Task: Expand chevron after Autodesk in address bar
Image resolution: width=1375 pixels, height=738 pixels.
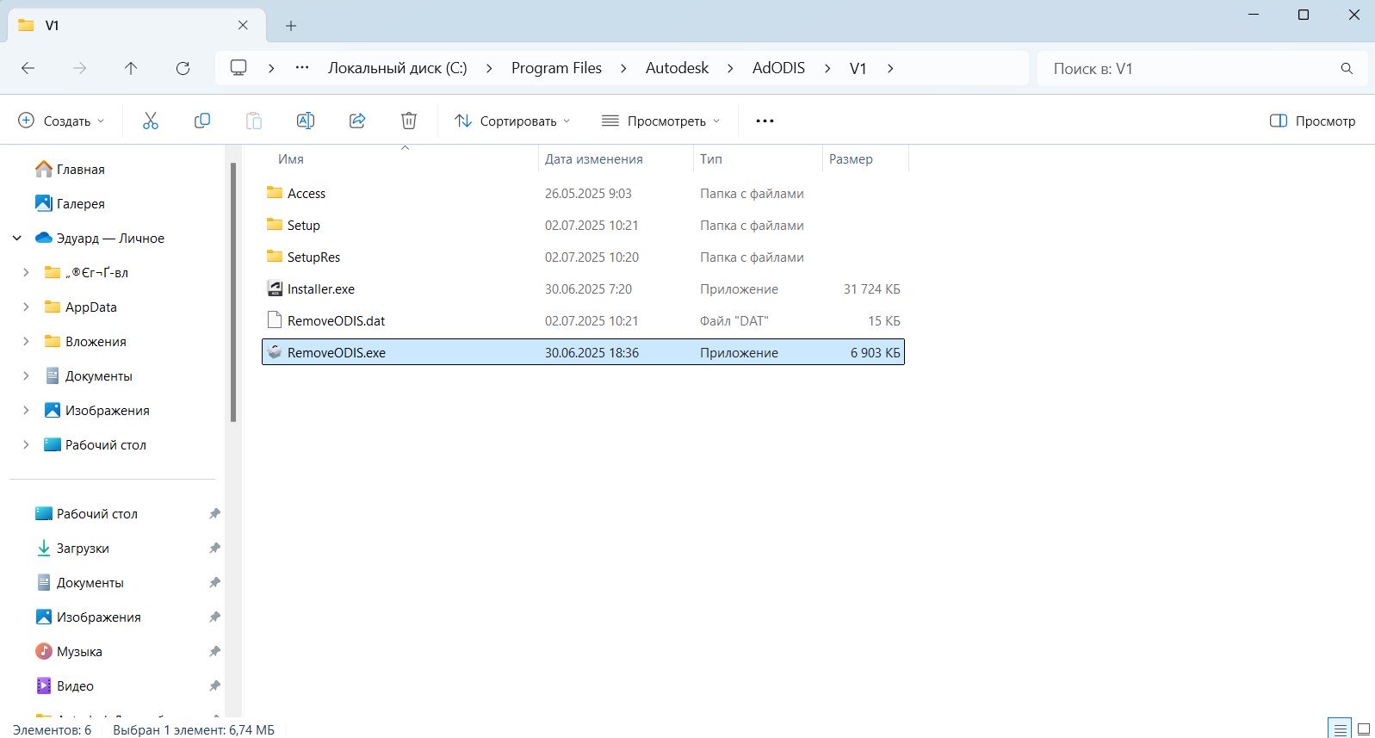Action: pyautogui.click(x=730, y=68)
